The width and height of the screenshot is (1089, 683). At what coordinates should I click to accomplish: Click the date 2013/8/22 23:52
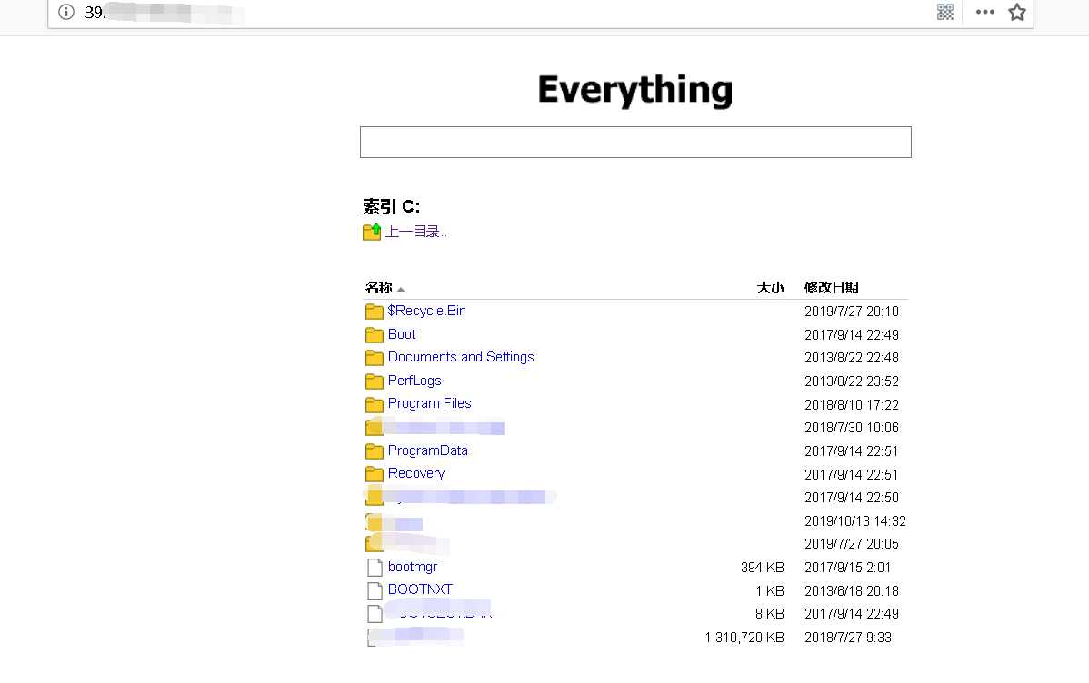pyautogui.click(x=852, y=381)
